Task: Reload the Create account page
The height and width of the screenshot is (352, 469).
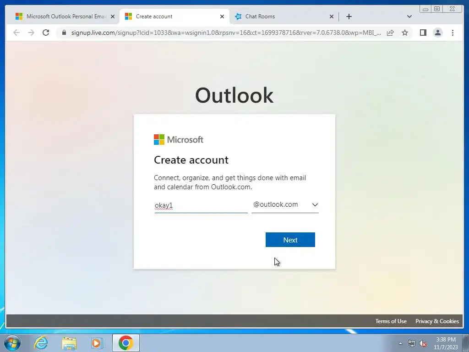Action: (x=46, y=33)
